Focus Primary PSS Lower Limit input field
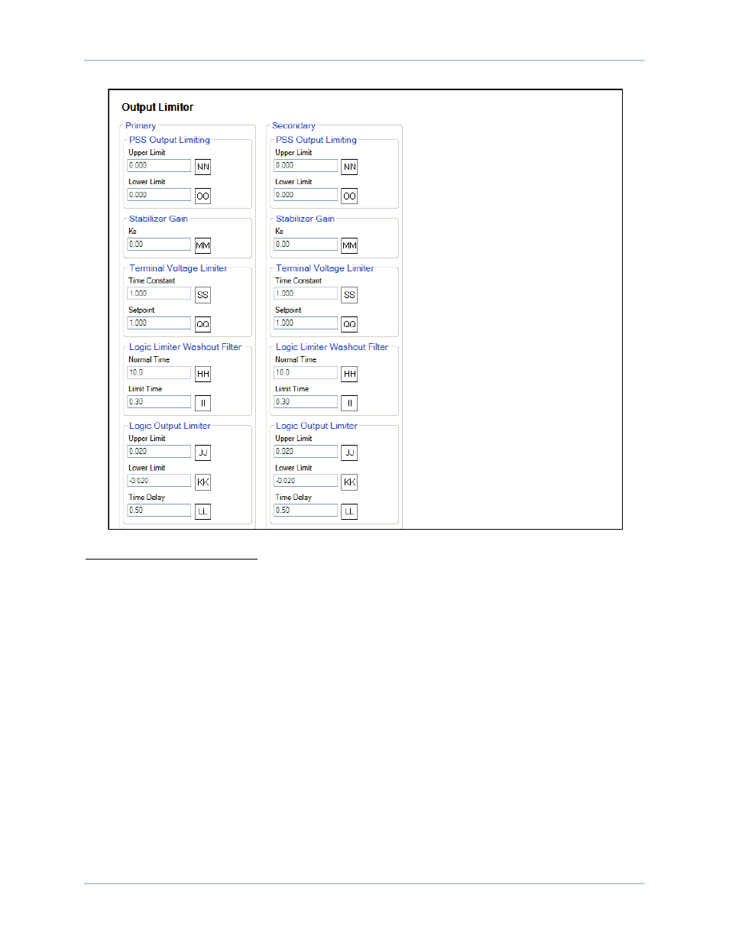Viewport: 729px width, 944px height. (x=159, y=195)
